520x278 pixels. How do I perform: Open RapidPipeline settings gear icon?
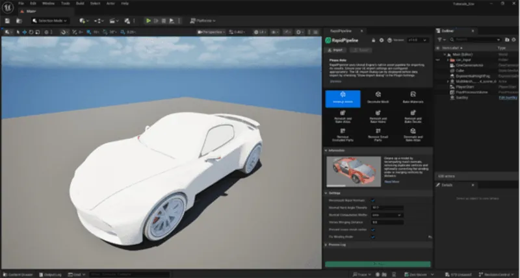coord(381,40)
